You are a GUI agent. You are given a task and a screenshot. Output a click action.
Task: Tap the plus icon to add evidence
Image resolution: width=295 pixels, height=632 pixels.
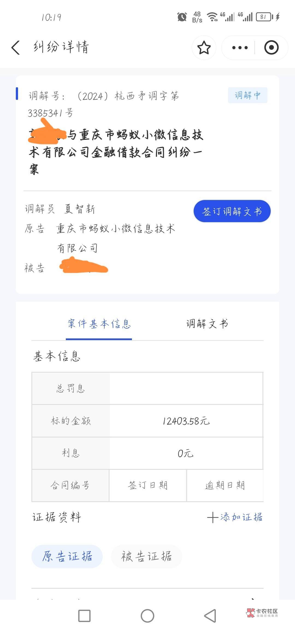tap(212, 518)
